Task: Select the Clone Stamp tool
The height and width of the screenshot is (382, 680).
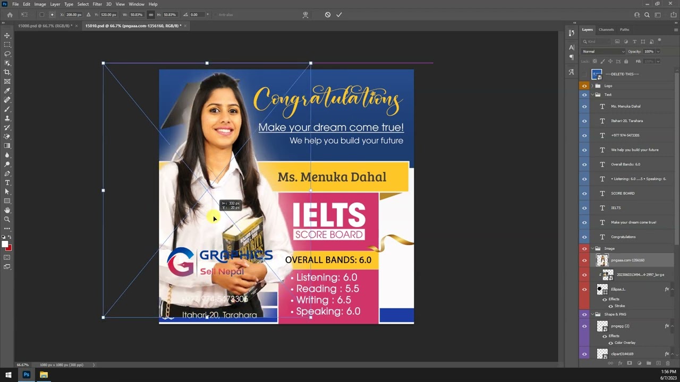Action: (x=7, y=118)
